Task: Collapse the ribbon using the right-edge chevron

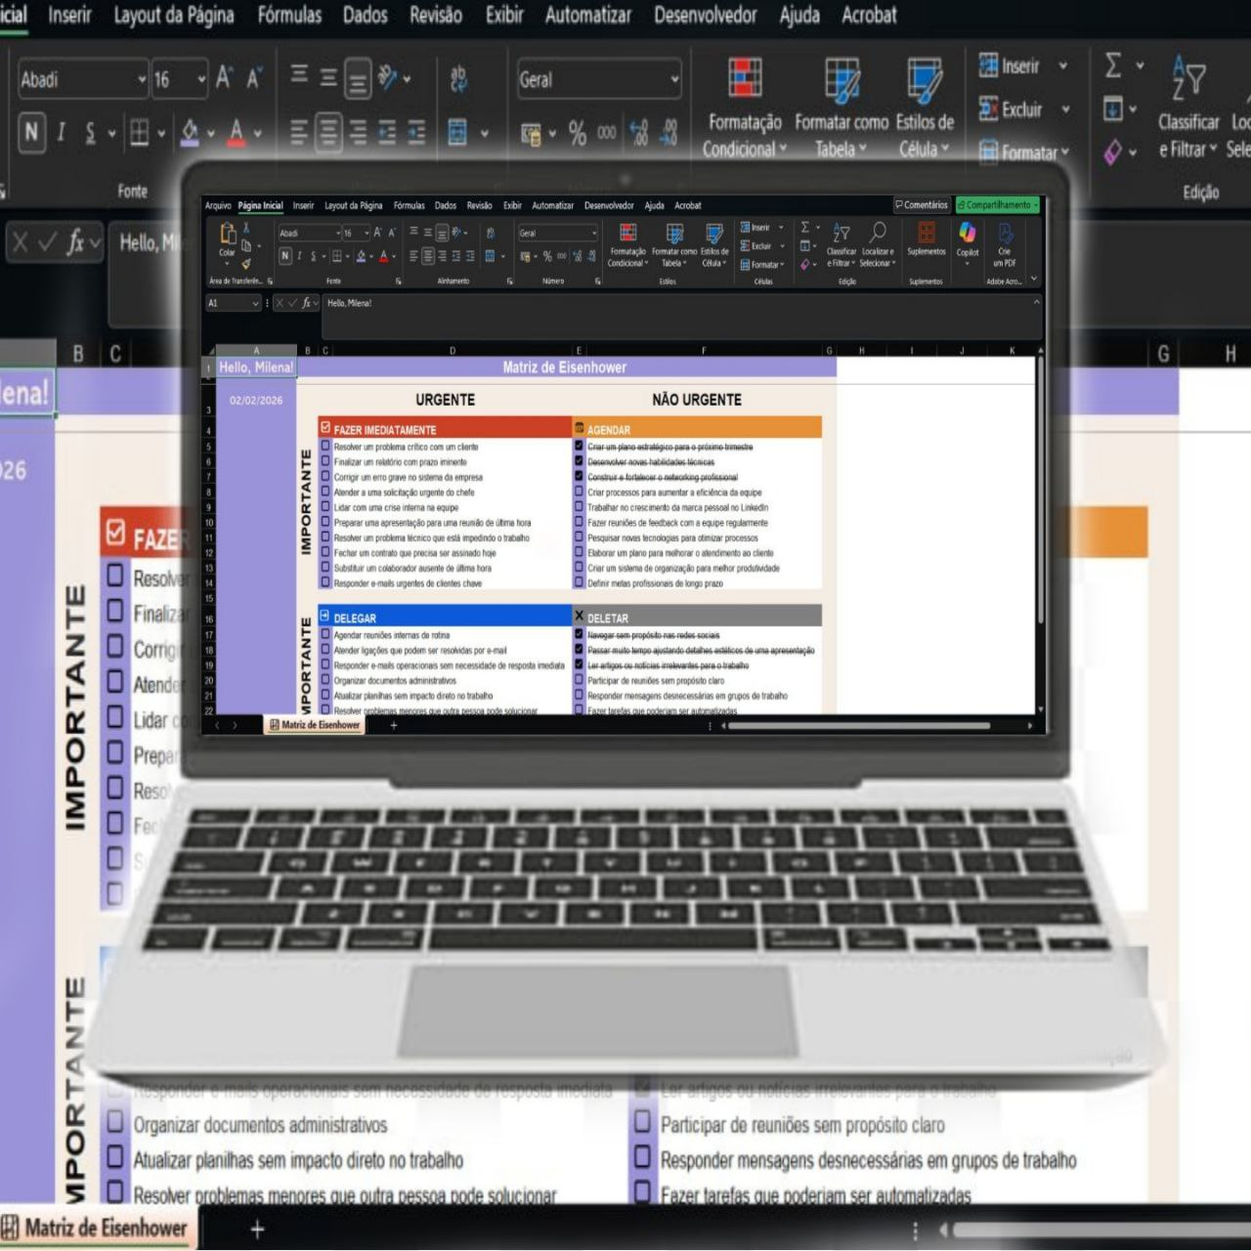Action: [1034, 280]
